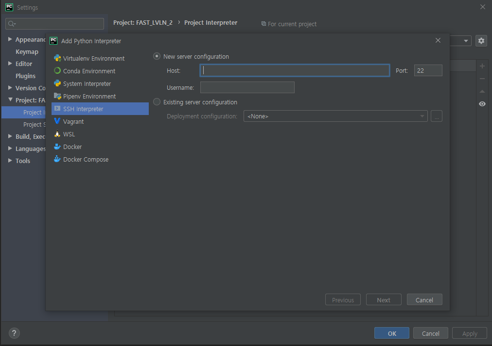Viewport: 492px width, 346px height.
Task: Choose the WSL option
Action: pos(100,134)
